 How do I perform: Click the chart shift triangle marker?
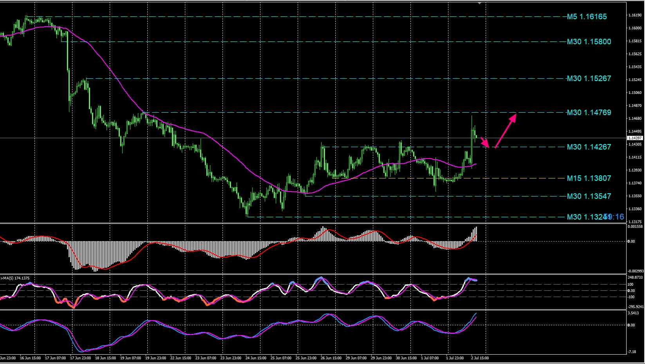tap(480, 3)
